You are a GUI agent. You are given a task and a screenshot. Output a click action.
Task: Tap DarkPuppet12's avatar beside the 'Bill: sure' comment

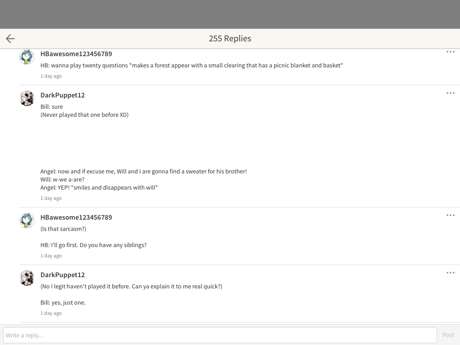point(27,98)
